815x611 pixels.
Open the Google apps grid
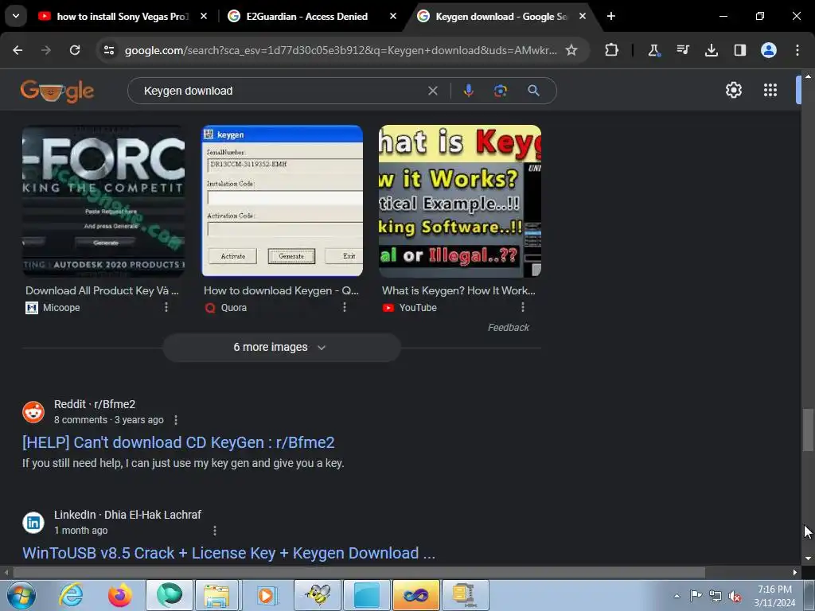[770, 91]
